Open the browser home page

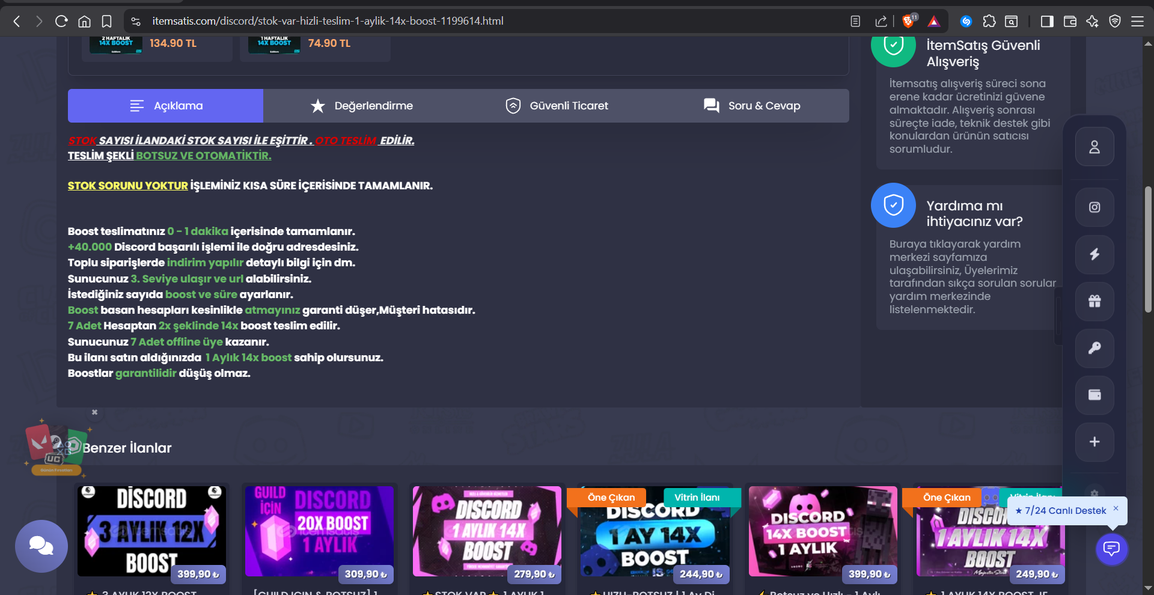(84, 22)
